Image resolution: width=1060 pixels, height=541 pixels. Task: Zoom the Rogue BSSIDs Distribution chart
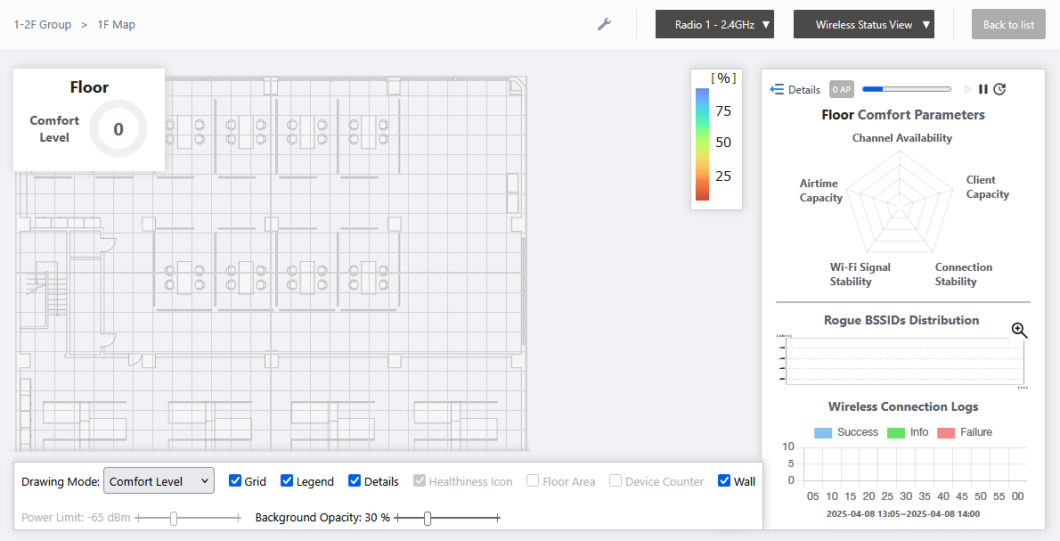(1019, 331)
